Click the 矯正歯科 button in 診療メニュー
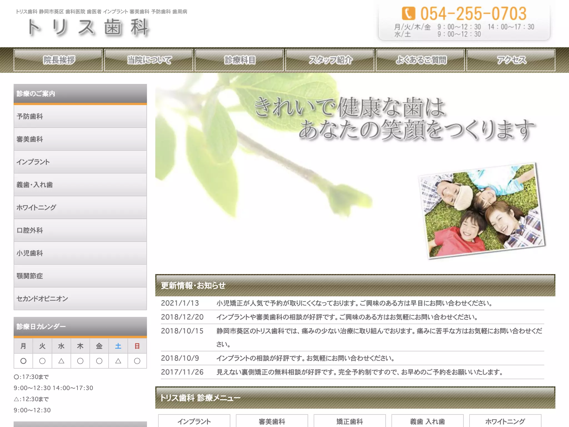Image resolution: width=569 pixels, height=427 pixels. click(350, 421)
